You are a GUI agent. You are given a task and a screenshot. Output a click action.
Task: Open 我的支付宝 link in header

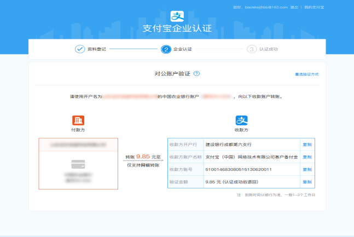pyautogui.click(x=314, y=7)
